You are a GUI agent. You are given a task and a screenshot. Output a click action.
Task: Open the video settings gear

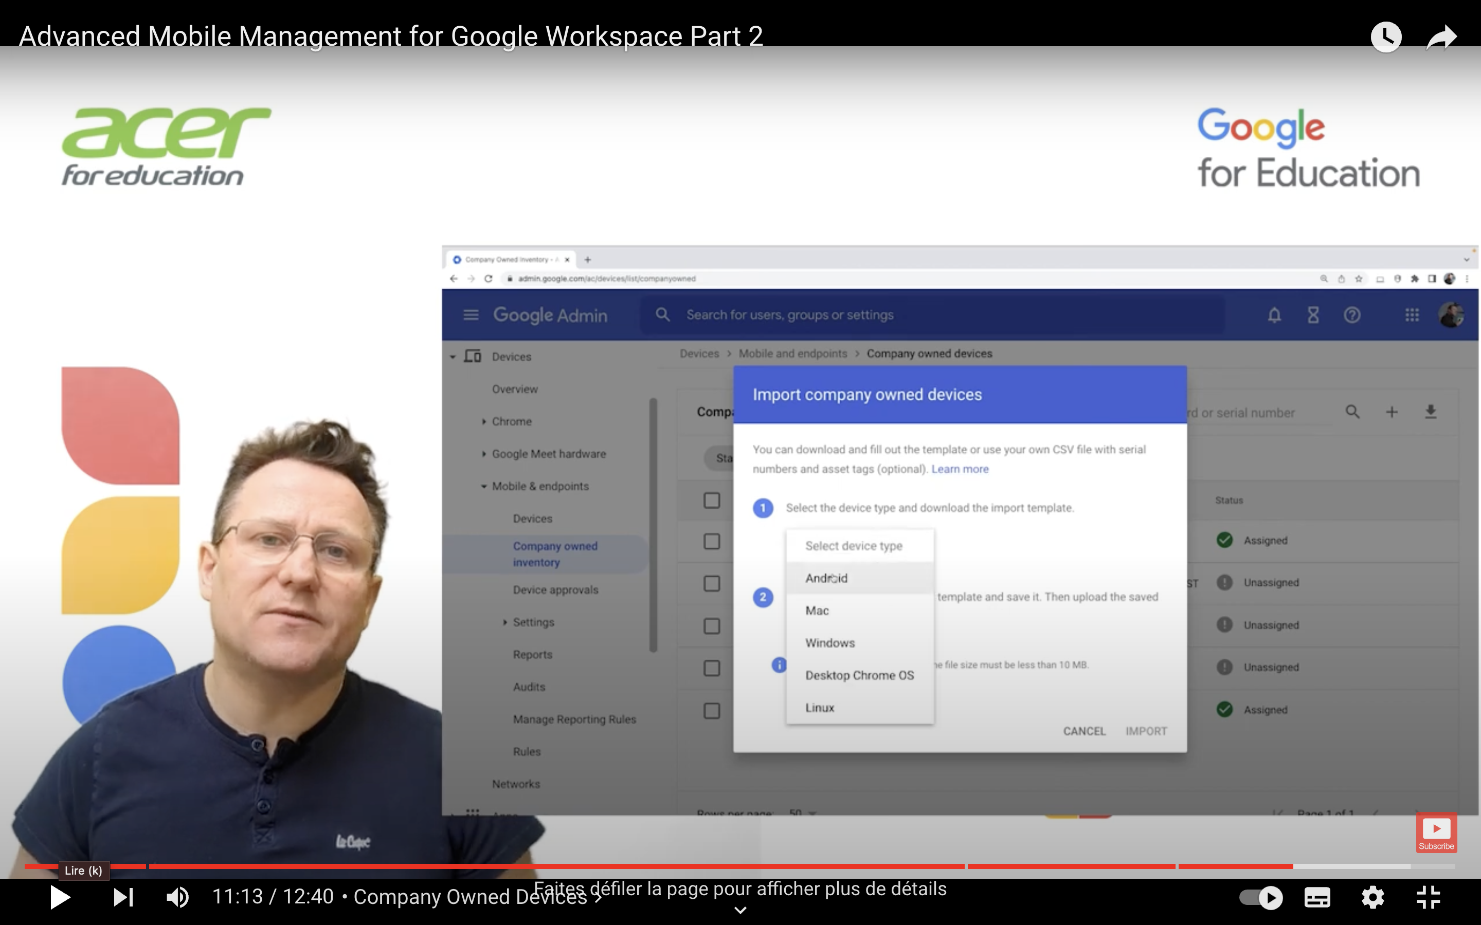click(x=1372, y=897)
